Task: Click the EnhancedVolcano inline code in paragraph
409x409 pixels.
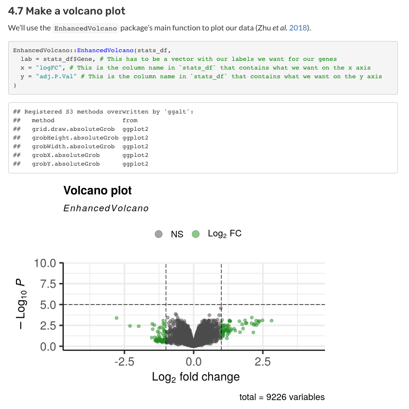Action: click(85, 28)
